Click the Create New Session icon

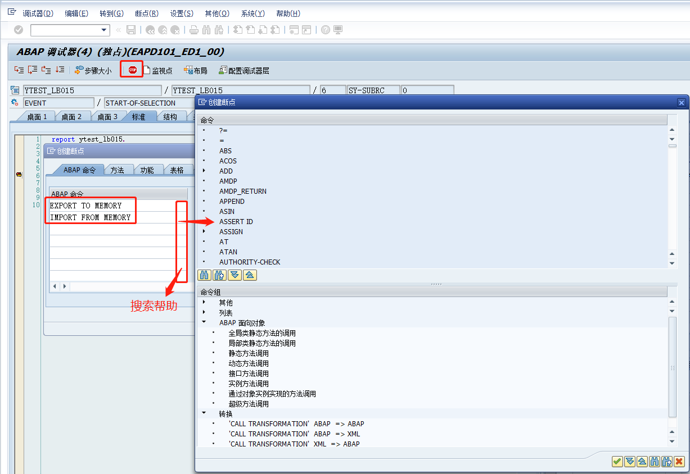pos(294,30)
